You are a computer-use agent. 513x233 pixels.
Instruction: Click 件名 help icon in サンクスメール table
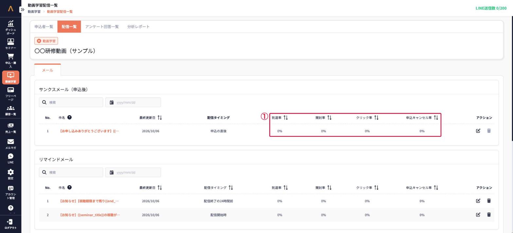69,117
